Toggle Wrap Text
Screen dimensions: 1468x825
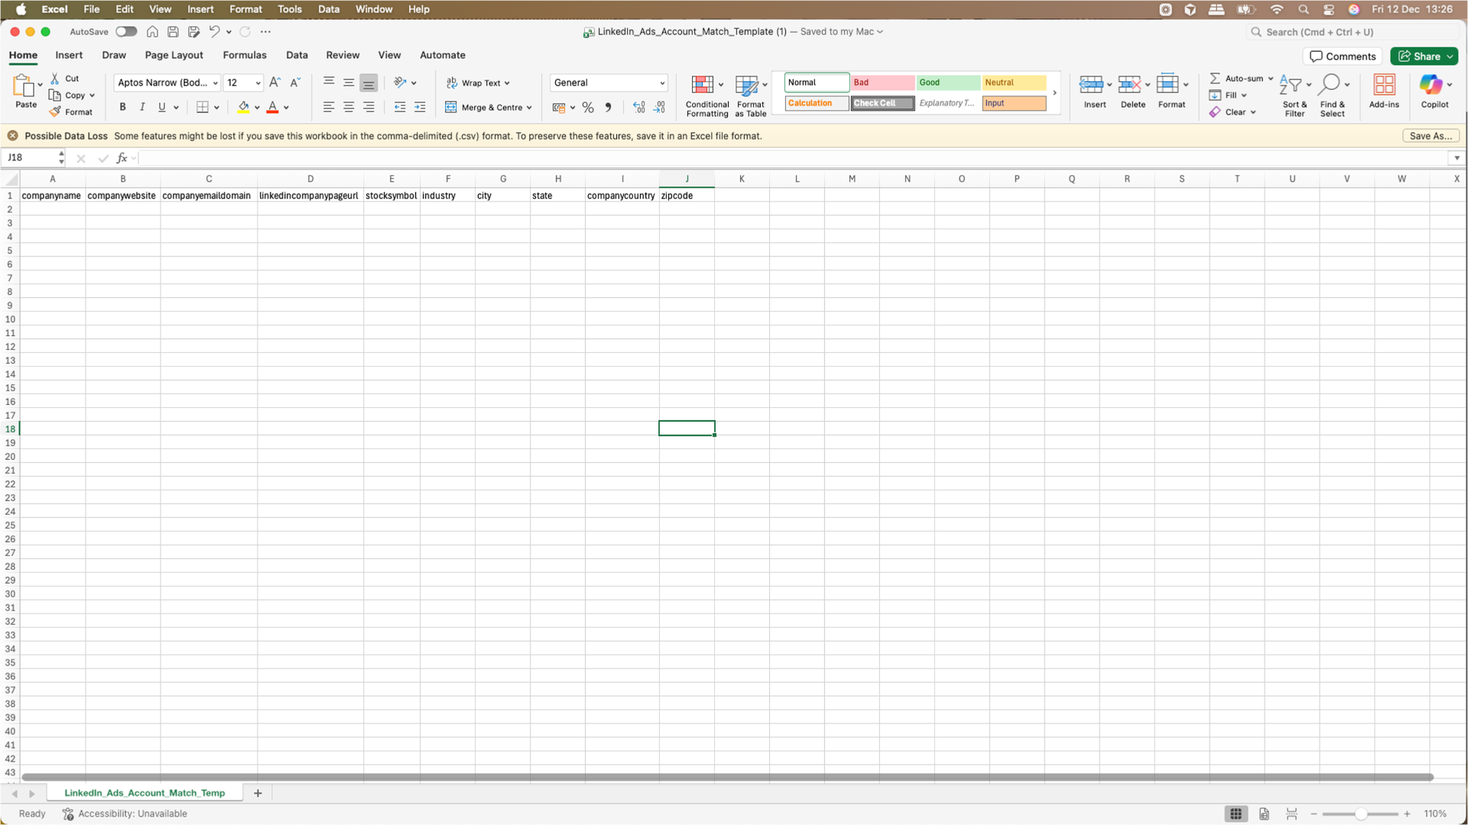[x=478, y=83]
